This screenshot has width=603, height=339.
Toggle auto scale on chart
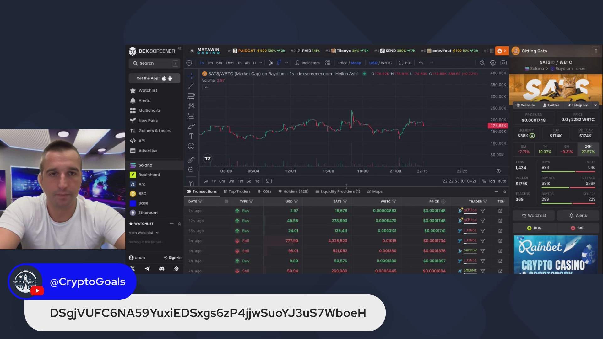(502, 181)
